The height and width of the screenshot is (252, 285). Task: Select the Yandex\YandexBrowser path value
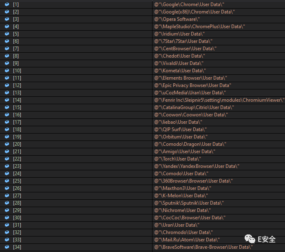pos(197,166)
